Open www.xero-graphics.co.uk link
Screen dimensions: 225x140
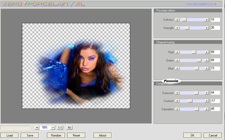click(201, 4)
